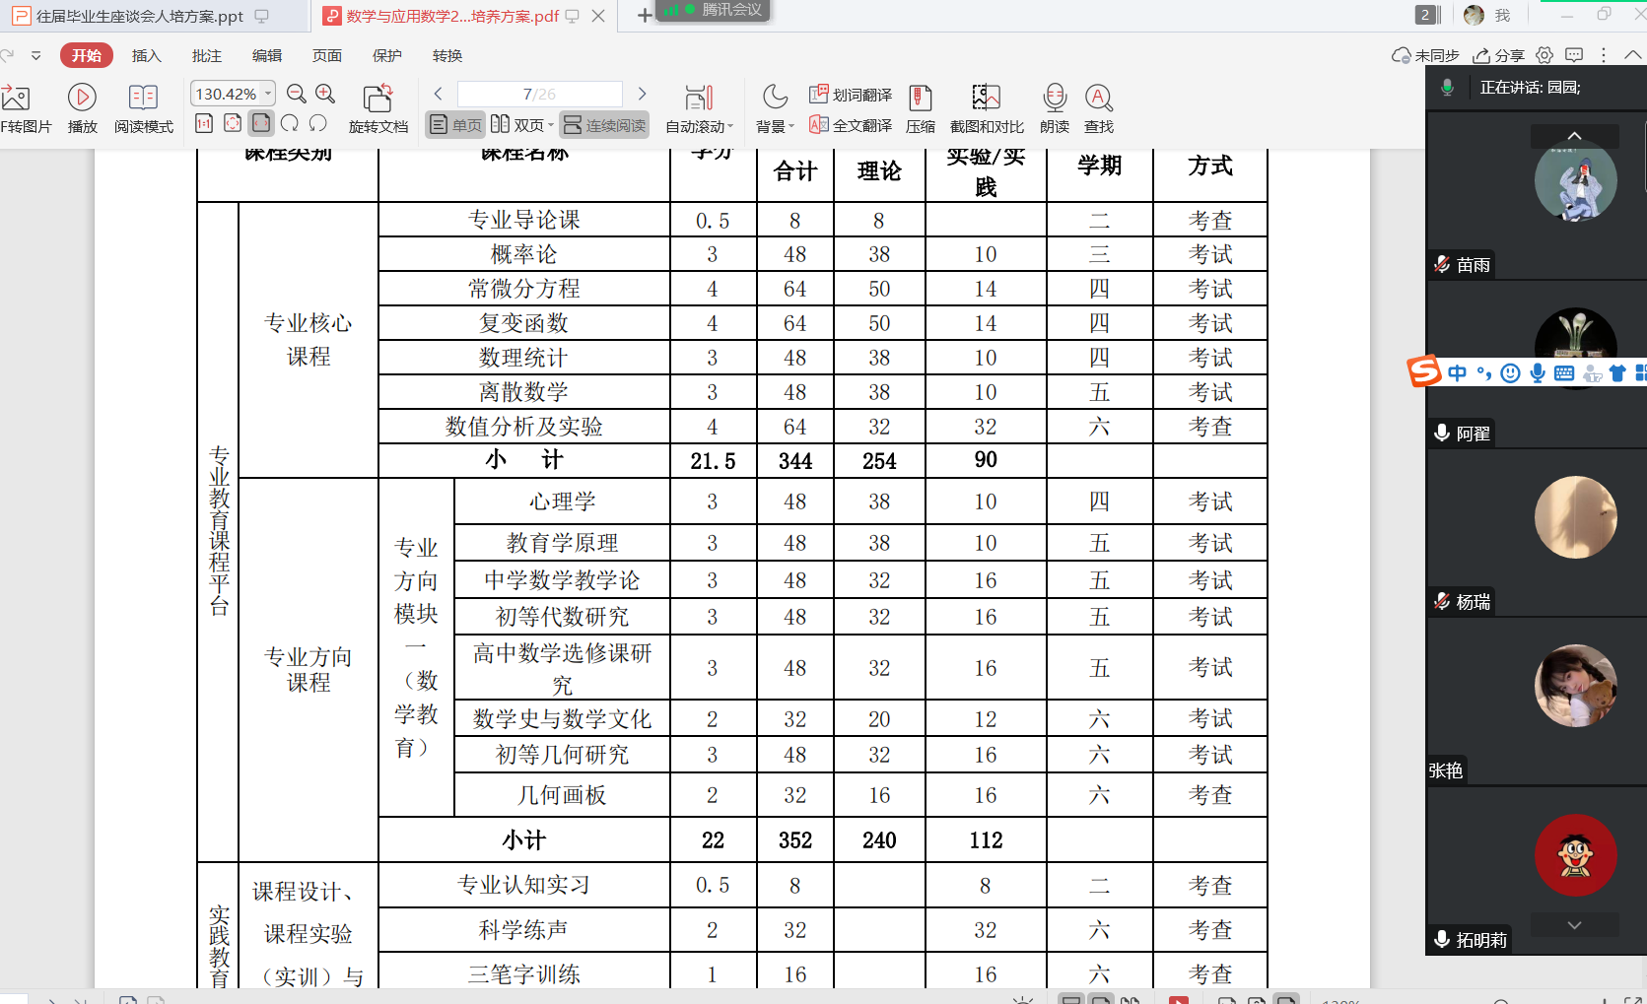Select participant 杨瑞's video tile
Screen dimensions: 1647x1004
pyautogui.click(x=1536, y=532)
